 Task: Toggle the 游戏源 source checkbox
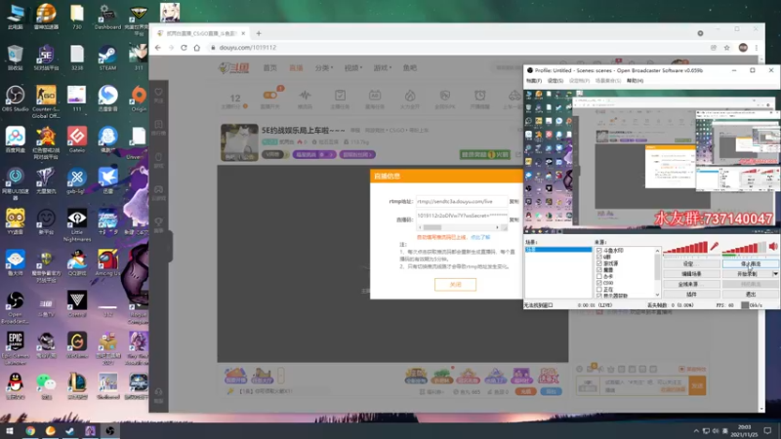[x=599, y=263]
